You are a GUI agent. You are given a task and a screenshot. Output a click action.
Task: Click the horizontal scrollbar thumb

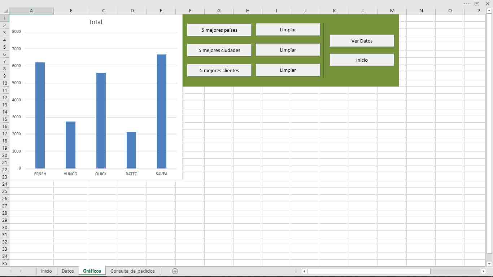368,271
